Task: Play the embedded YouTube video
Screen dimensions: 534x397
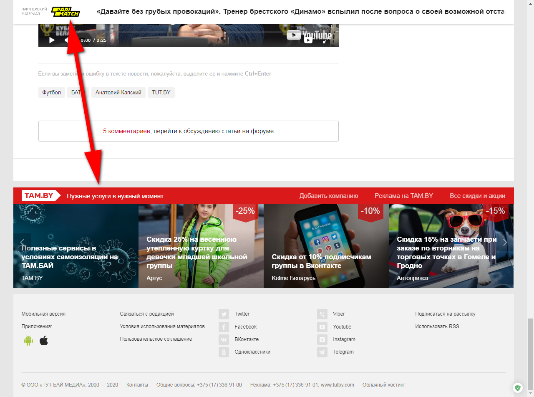Action: pos(52,40)
